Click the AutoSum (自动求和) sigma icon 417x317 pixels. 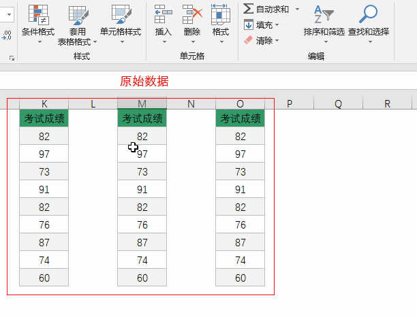(248, 8)
